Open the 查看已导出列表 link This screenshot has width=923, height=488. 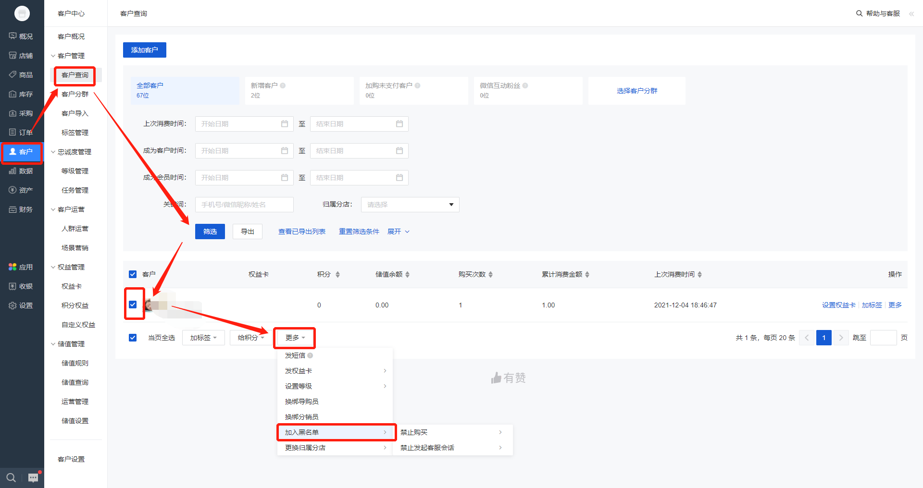point(301,232)
